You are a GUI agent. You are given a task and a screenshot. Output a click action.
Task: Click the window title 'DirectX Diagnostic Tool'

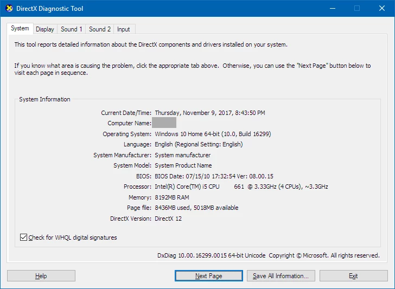point(49,9)
